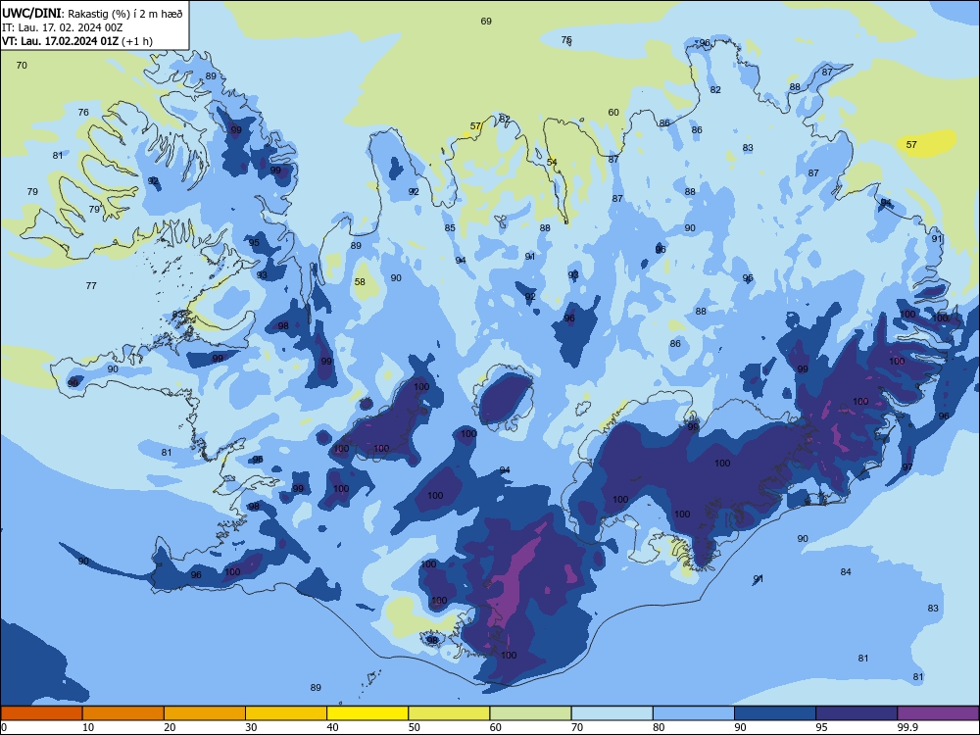Click the legend tick label '50'

tap(415, 727)
